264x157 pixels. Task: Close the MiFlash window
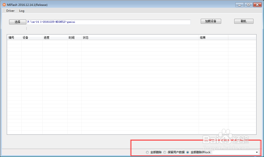point(257,5)
